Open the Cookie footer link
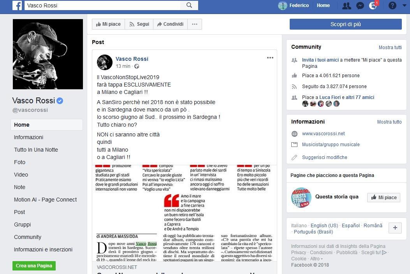Viewport: 410px width, 274px height. [x=299, y=259]
